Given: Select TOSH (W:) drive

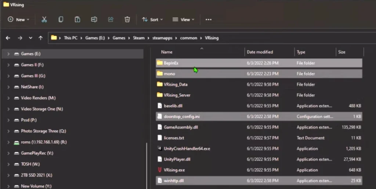Looking at the screenshot, I should (x=30, y=164).
